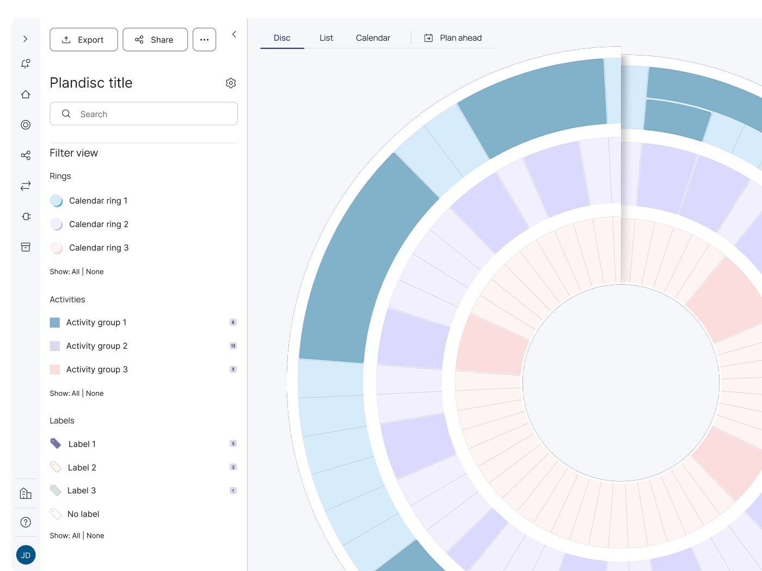This screenshot has height=571, width=762.
Task: Click the Export button
Action: coord(84,40)
